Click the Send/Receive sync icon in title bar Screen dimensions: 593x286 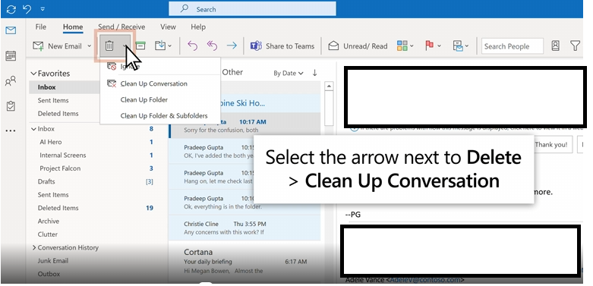tap(11, 8)
